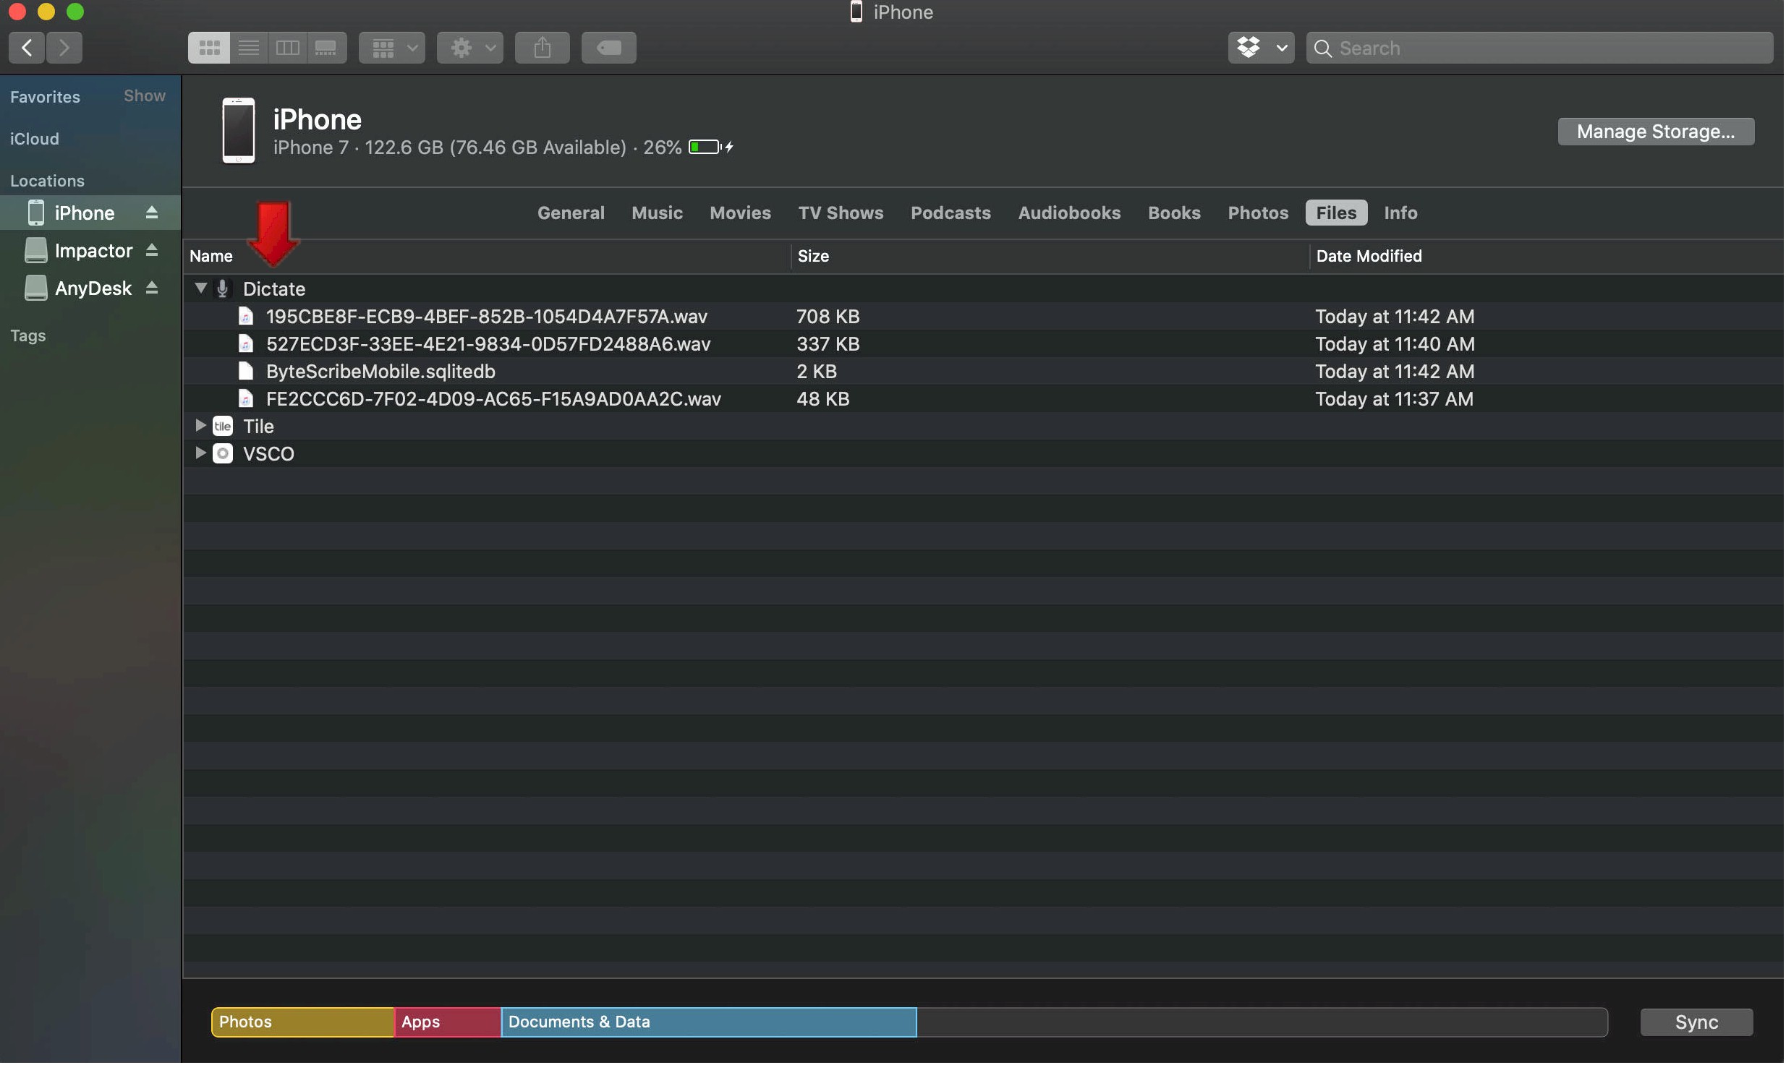Click the large iPhone device image
1786x1065 pixels.
click(239, 130)
